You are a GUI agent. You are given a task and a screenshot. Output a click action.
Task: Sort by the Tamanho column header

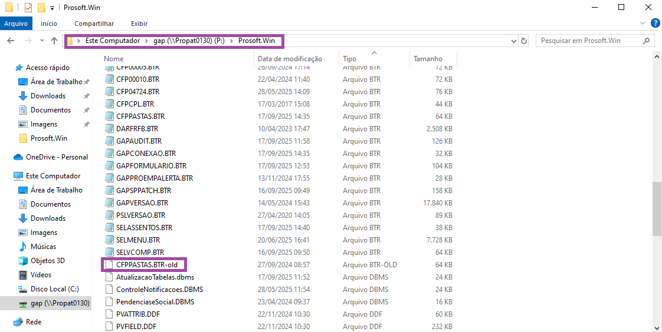click(x=428, y=59)
